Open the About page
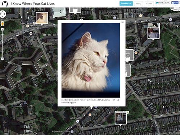Image resolution: width=180 pixels, height=135 pixels. (x=139, y=4)
